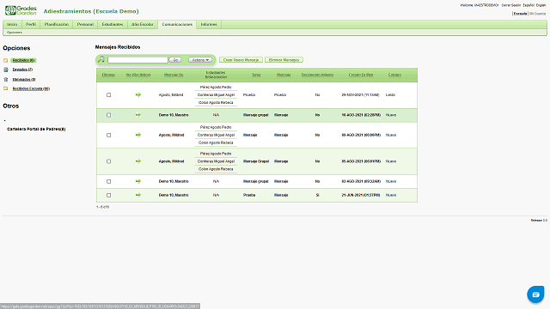Open message dated 10-AGO-2021 via green arrow
The image size is (550, 309).
click(x=138, y=115)
